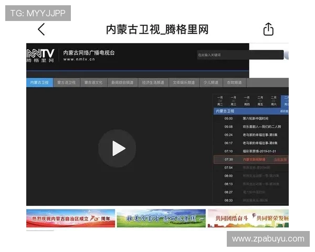This screenshot has width=315, height=252.
Task: Click the 08:00 schedule entry
Action: point(251,176)
